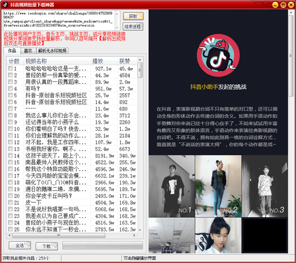Screen dimensions: 296x263
Task: Click URL box scroll up arrow
Action: pos(117,13)
